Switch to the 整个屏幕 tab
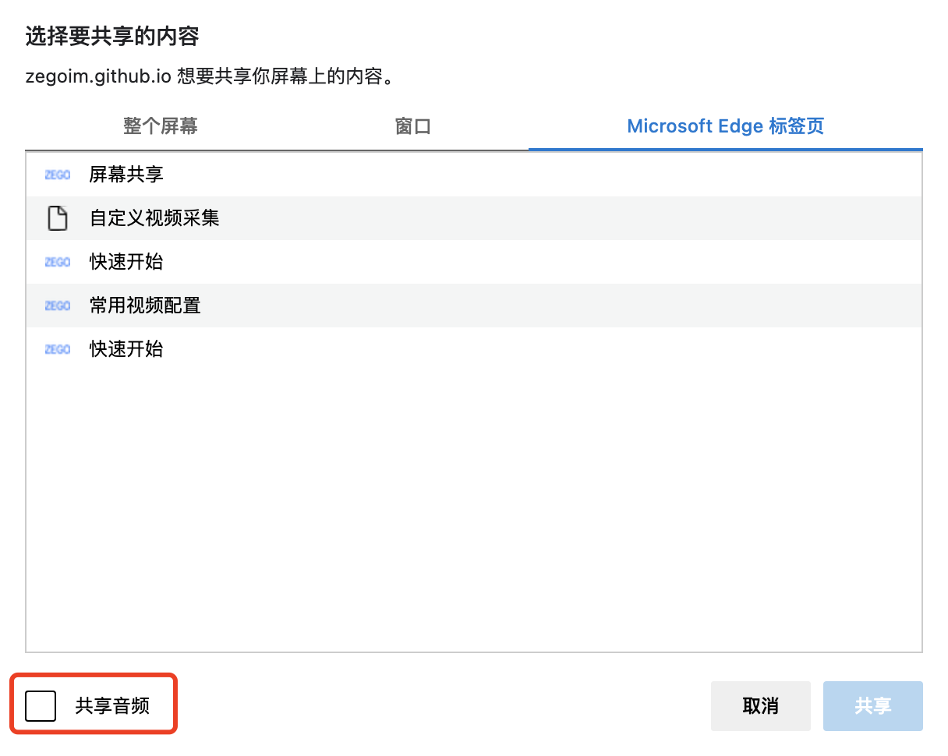948x756 pixels. 160,125
